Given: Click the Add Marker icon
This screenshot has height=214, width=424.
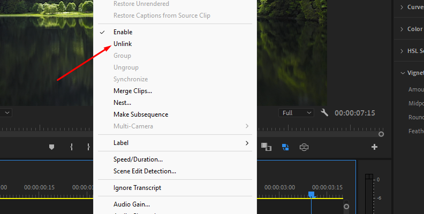Looking at the screenshot, I should 52,147.
